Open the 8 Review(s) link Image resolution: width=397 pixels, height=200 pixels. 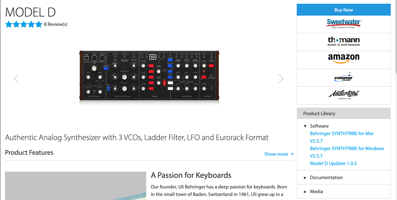pyautogui.click(x=56, y=24)
